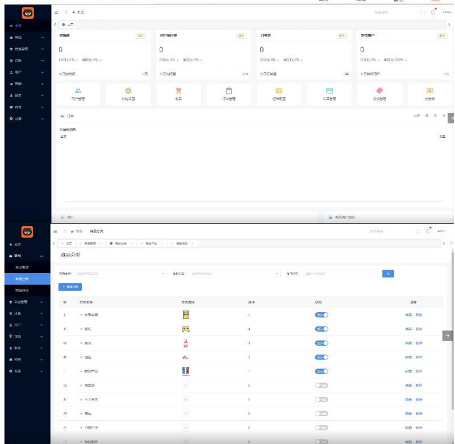
Task: Open the 商品分类 filter dropdown
Action: pyautogui.click(x=120, y=273)
